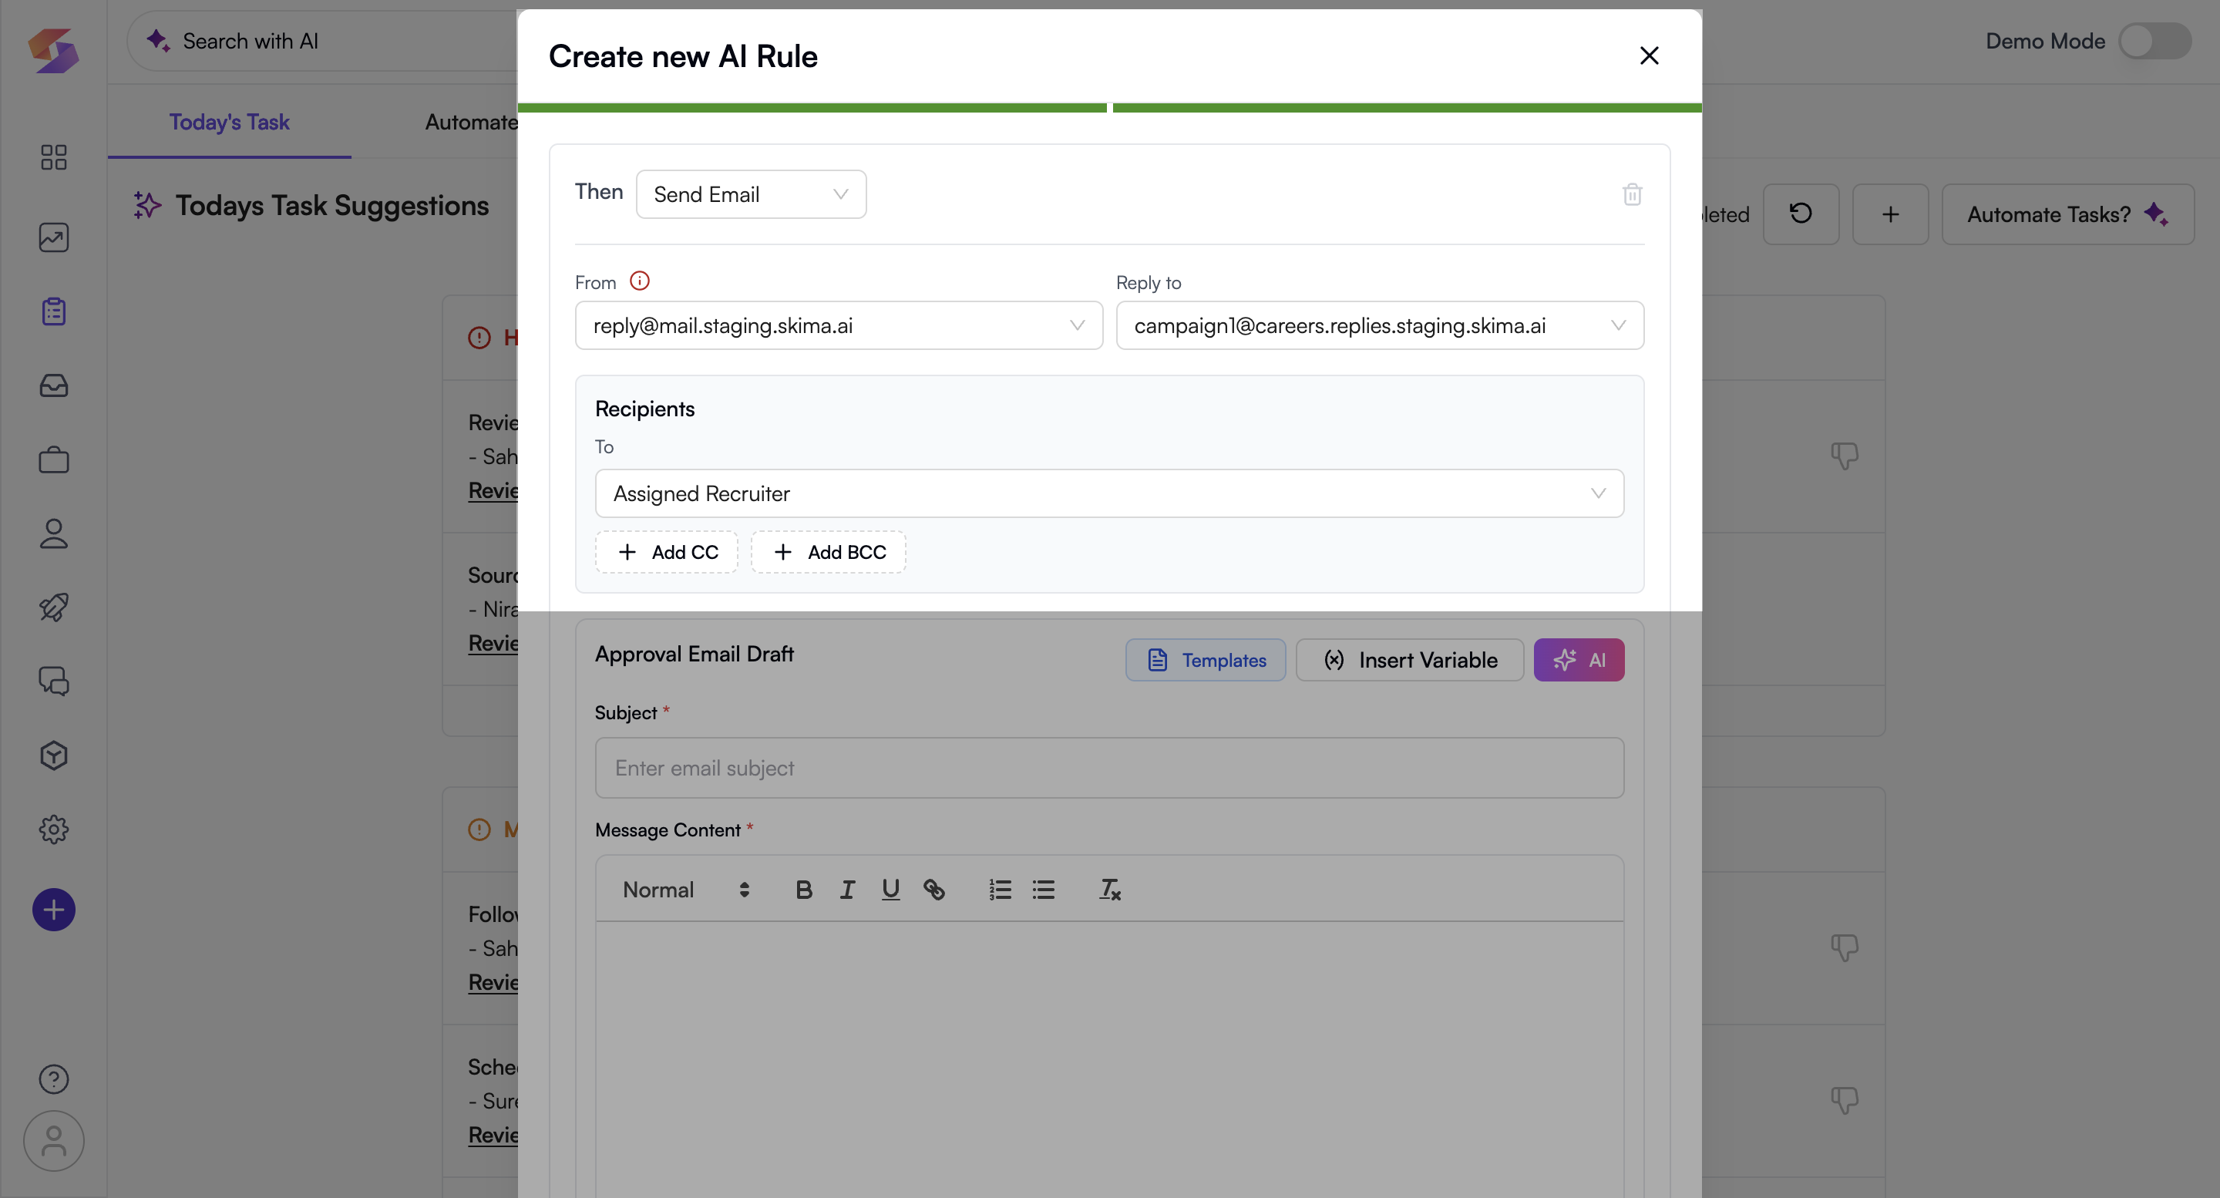
Task: Click the From field info icon
Action: click(640, 281)
